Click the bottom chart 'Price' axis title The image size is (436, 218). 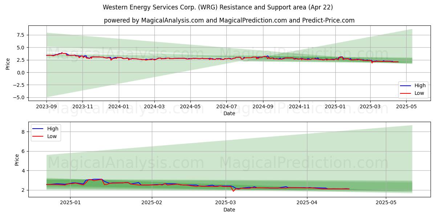click(x=17, y=160)
